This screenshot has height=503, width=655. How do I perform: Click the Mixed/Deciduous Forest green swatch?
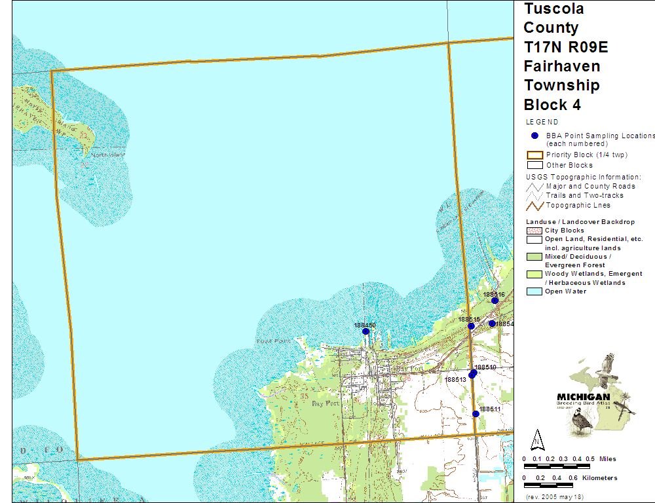(x=534, y=257)
